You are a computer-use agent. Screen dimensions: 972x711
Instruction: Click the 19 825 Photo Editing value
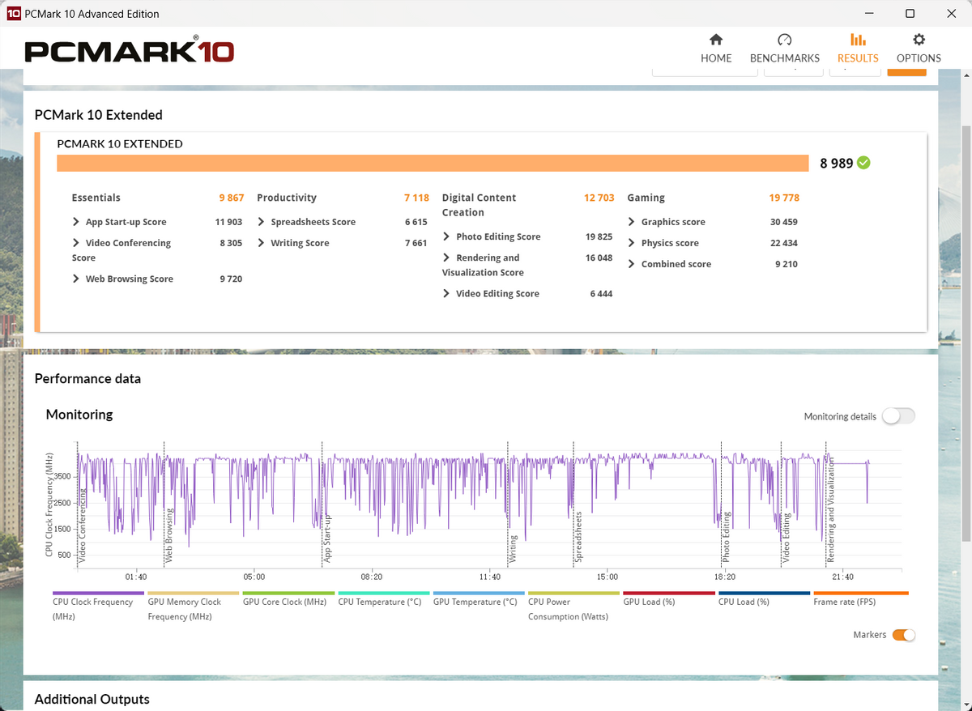599,236
